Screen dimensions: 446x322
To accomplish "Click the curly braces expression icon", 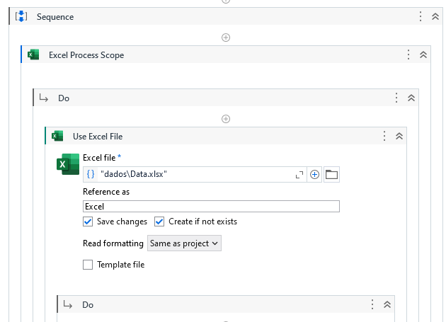I will pyautogui.click(x=91, y=174).
